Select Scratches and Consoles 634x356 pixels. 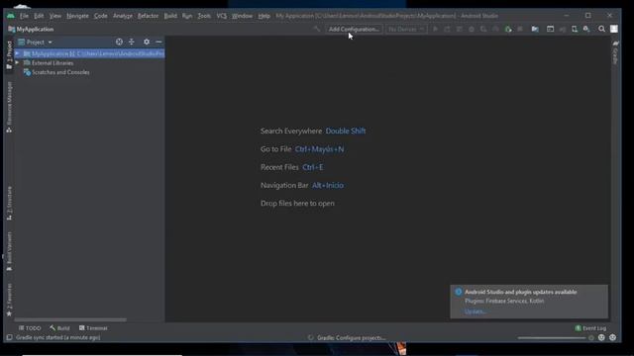[x=60, y=72]
